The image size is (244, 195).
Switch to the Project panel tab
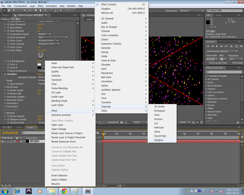click(6, 15)
